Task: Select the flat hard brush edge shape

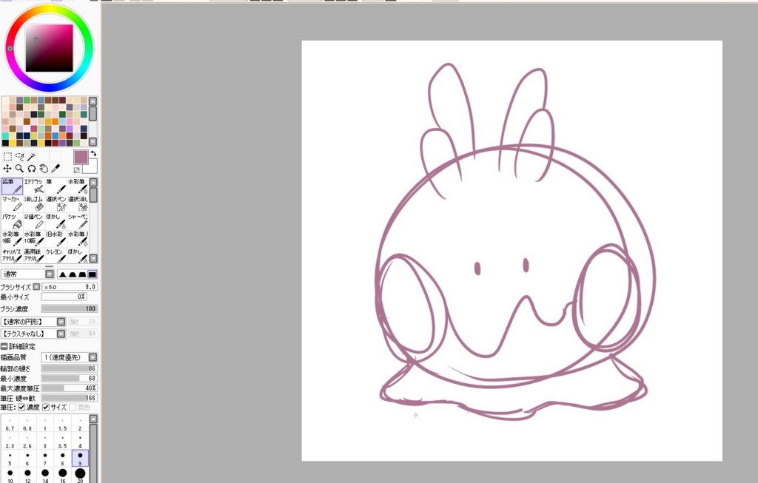Action: tap(93, 274)
